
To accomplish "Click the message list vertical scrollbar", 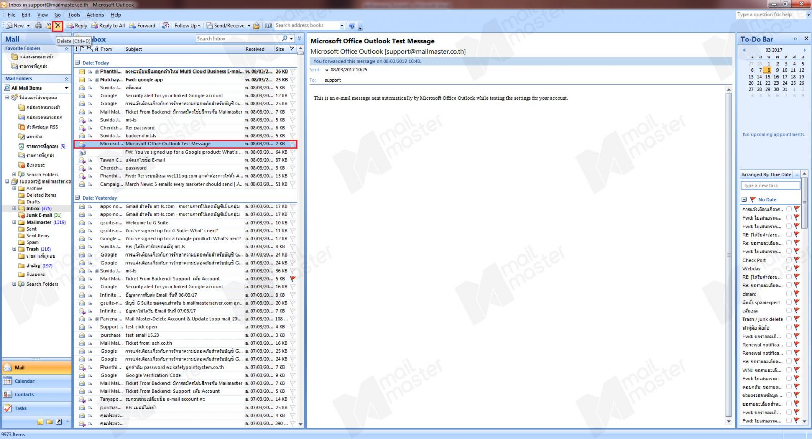I will [x=300, y=237].
